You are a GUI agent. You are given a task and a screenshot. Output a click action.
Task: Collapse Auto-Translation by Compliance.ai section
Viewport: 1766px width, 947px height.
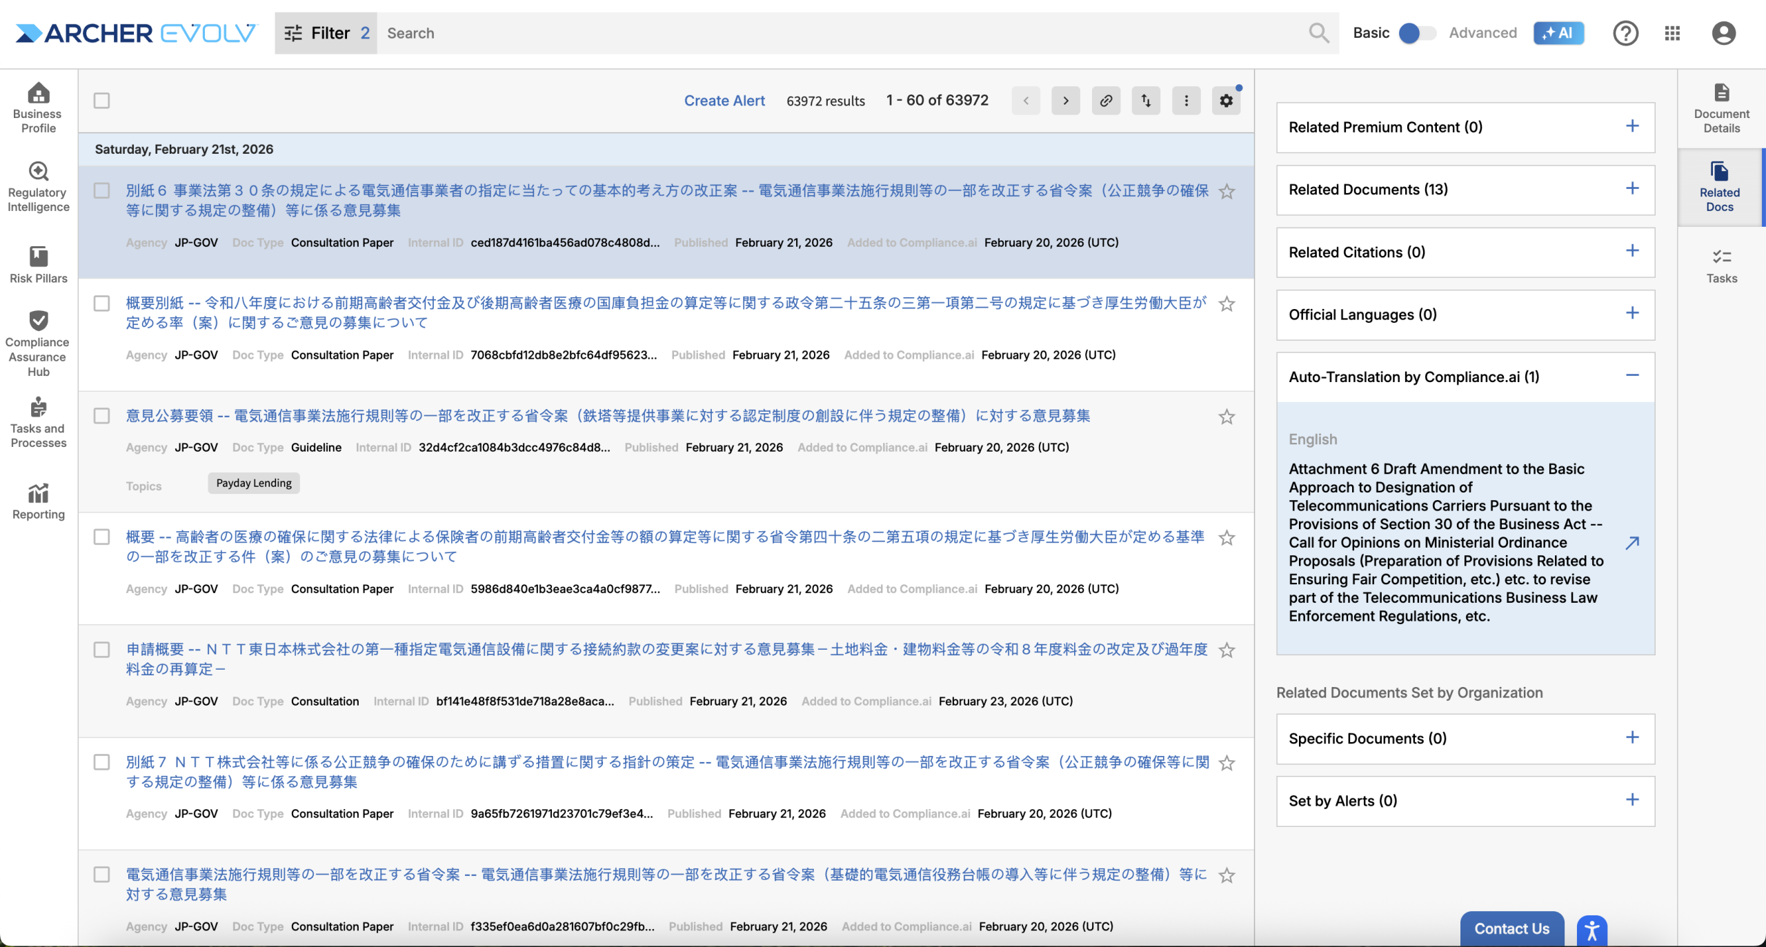tap(1631, 376)
